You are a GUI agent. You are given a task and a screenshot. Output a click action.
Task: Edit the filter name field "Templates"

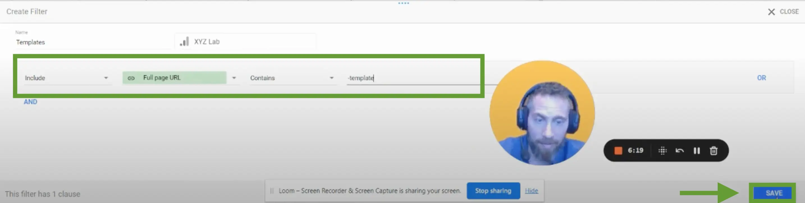coord(93,42)
